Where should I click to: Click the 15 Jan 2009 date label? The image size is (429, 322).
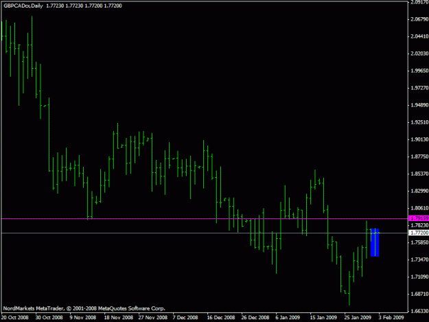[323, 318]
